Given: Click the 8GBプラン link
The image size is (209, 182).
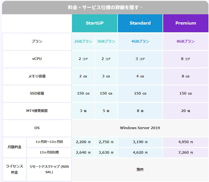Looking at the screenshot, I should pyautogui.click(x=185, y=41).
